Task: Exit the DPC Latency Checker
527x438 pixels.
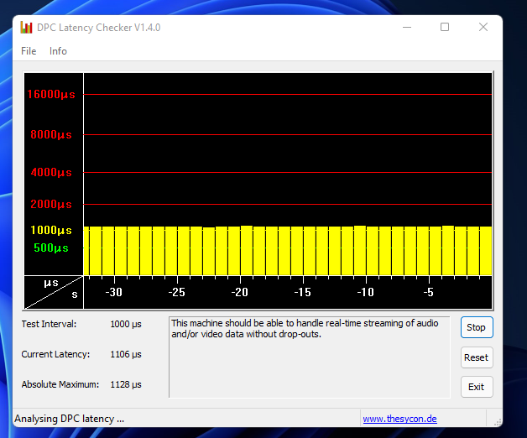Action: (477, 387)
